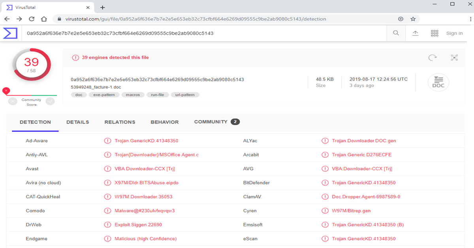Select the BEHAVIOR tab
This screenshot has width=474, height=248.
coord(164,122)
